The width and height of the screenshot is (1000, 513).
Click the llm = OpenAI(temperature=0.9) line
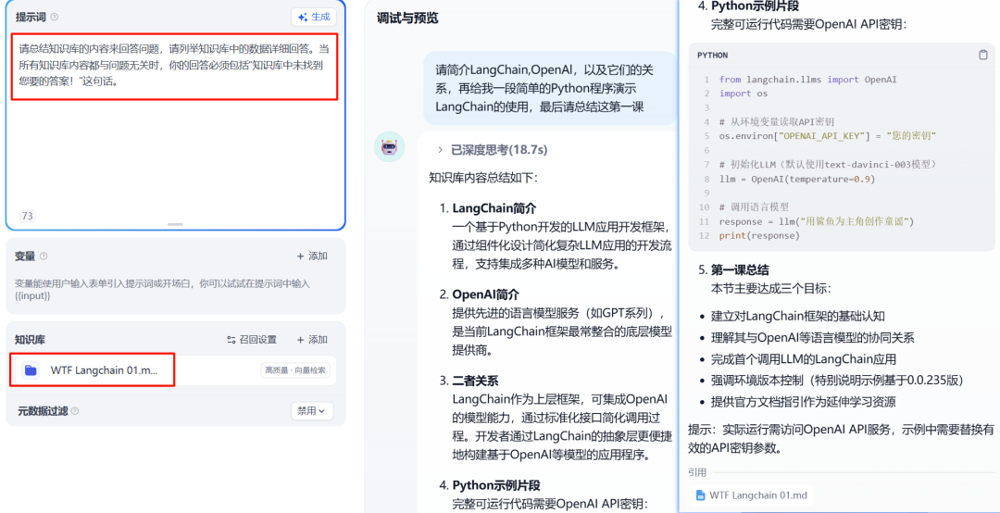797,179
